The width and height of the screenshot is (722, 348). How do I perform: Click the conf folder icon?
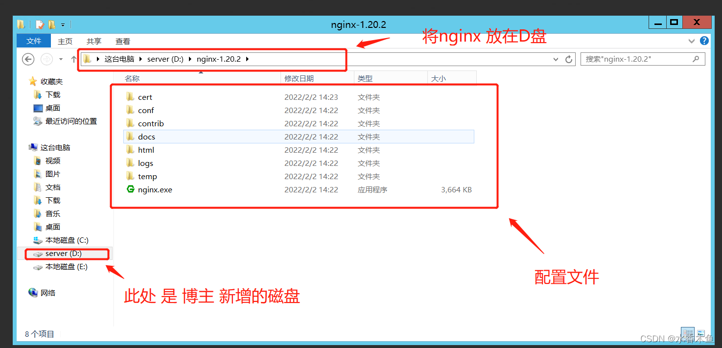130,110
